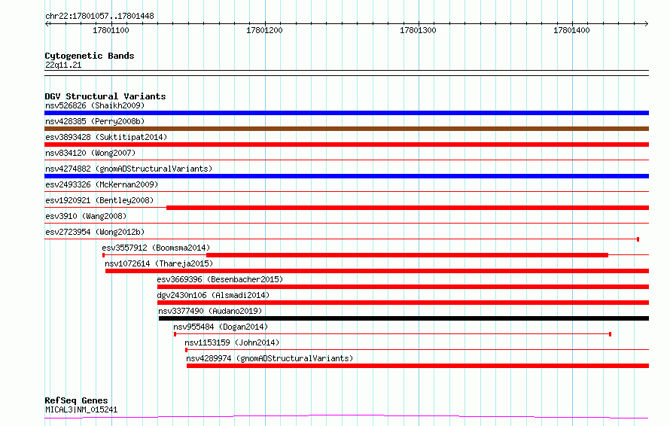
Task: Open nsv834120 (Wong2007) variant label
Action: (90, 153)
